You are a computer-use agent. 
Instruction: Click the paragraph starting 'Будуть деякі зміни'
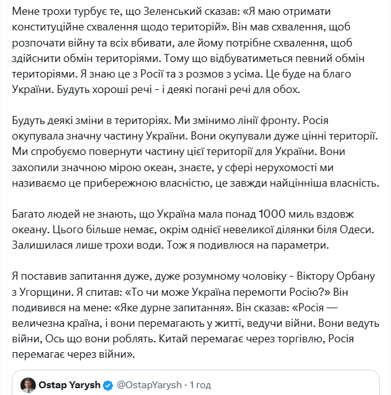195,152
